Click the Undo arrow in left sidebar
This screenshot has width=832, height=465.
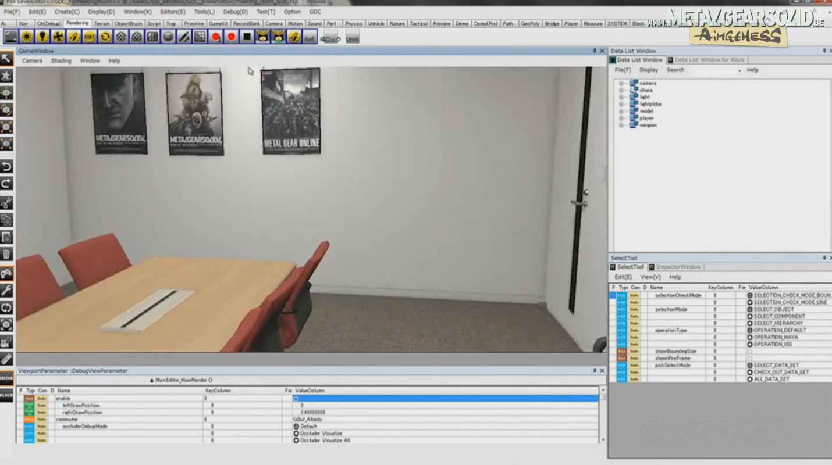click(x=6, y=167)
